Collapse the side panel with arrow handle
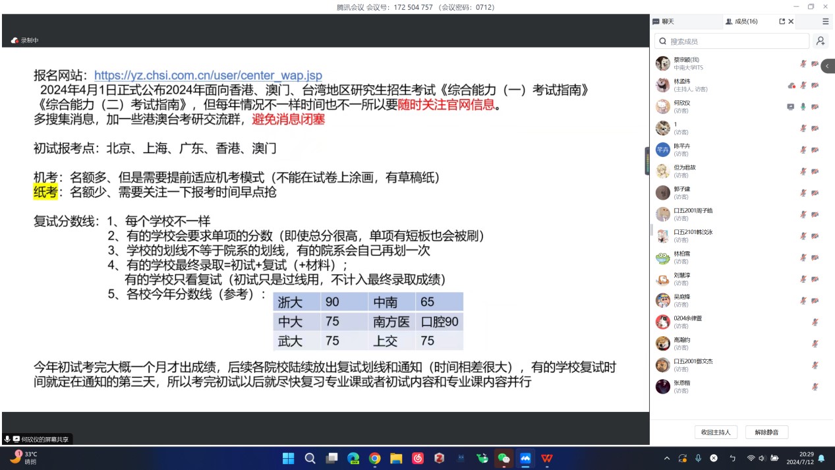The height and width of the screenshot is (470, 835). click(x=828, y=67)
